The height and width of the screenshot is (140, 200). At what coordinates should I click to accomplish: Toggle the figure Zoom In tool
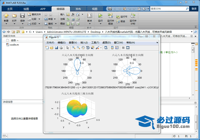74,48
